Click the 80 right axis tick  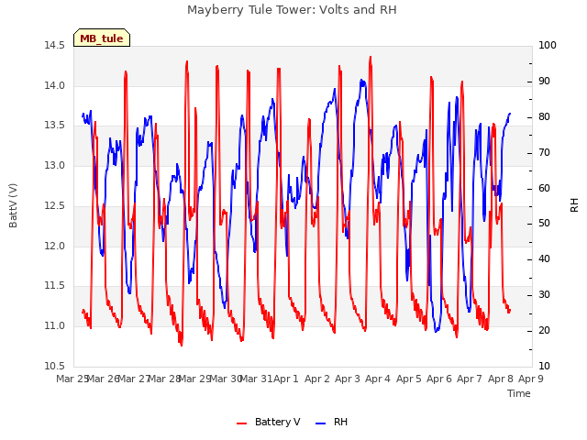click(544, 116)
